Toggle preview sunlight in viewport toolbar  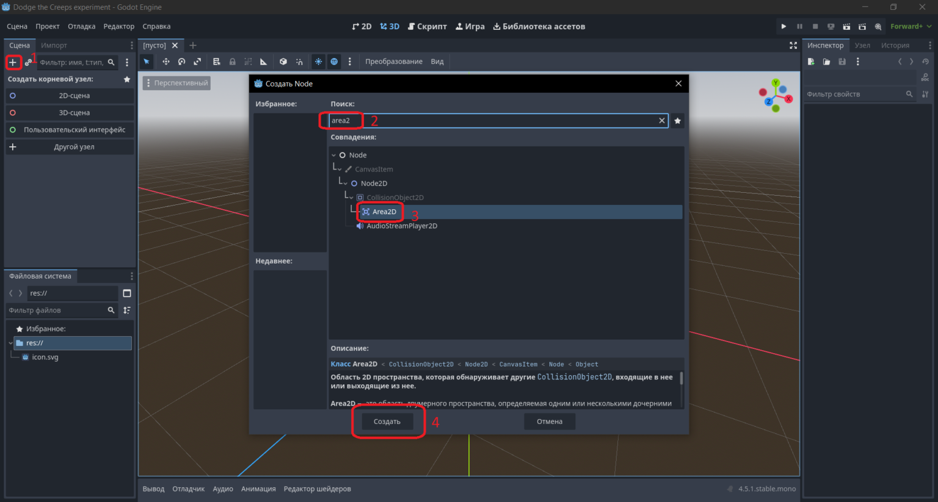coord(318,62)
